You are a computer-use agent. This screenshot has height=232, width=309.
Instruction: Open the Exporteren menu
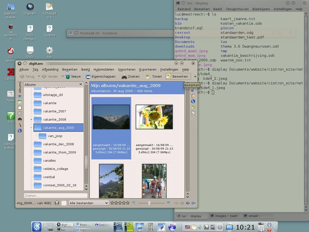[148, 69]
